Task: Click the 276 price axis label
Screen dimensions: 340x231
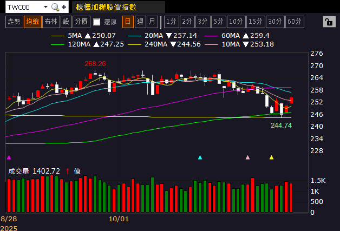Action: pos(317,54)
